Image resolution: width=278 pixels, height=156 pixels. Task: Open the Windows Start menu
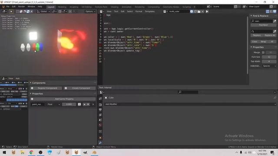tap(4, 153)
